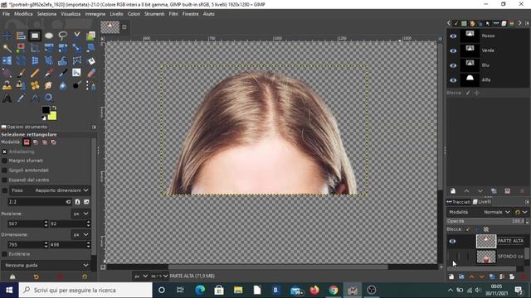Select the Rectangle Select tool
531x298 pixels.
point(35,36)
